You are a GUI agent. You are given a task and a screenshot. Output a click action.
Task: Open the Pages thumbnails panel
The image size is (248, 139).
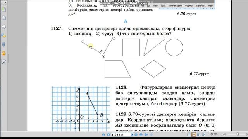4,18
